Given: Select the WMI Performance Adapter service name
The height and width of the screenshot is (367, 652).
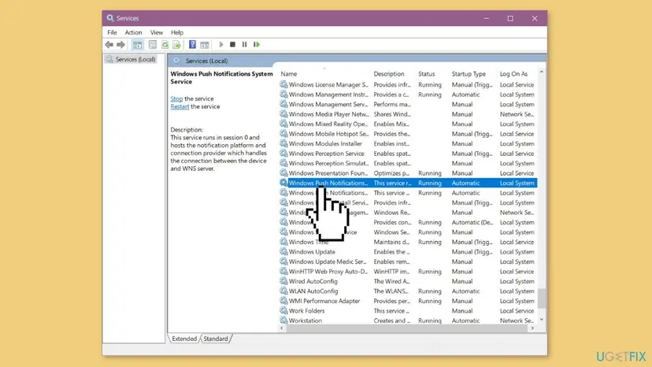Looking at the screenshot, I should click(324, 301).
